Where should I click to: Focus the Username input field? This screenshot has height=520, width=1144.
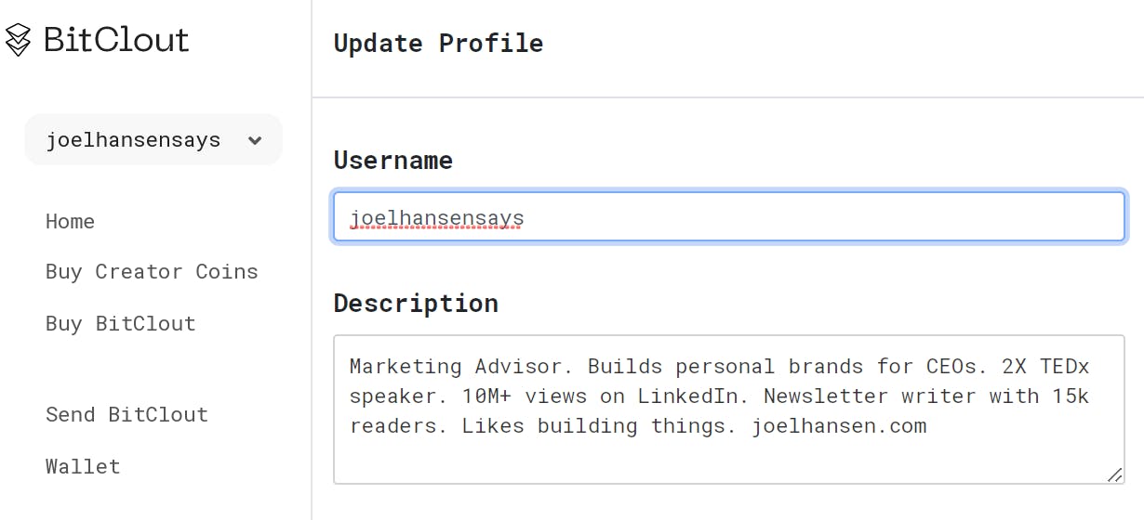click(729, 217)
